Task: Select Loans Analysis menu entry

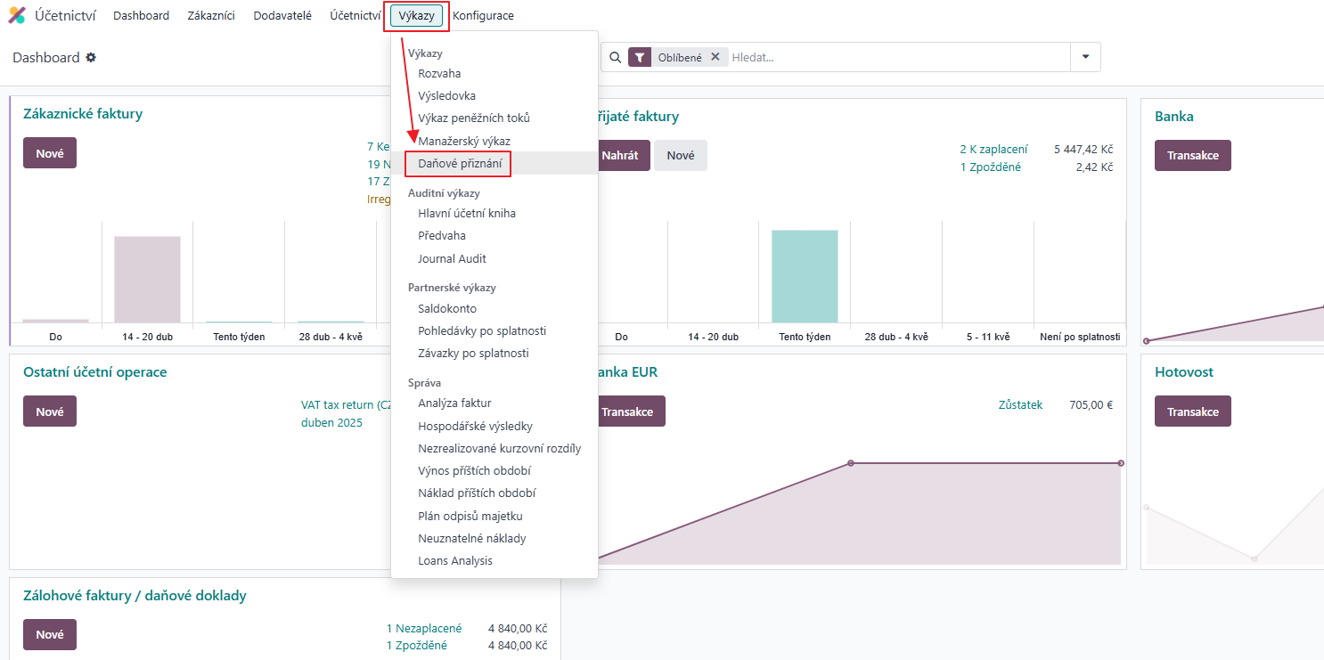Action: pos(455,561)
